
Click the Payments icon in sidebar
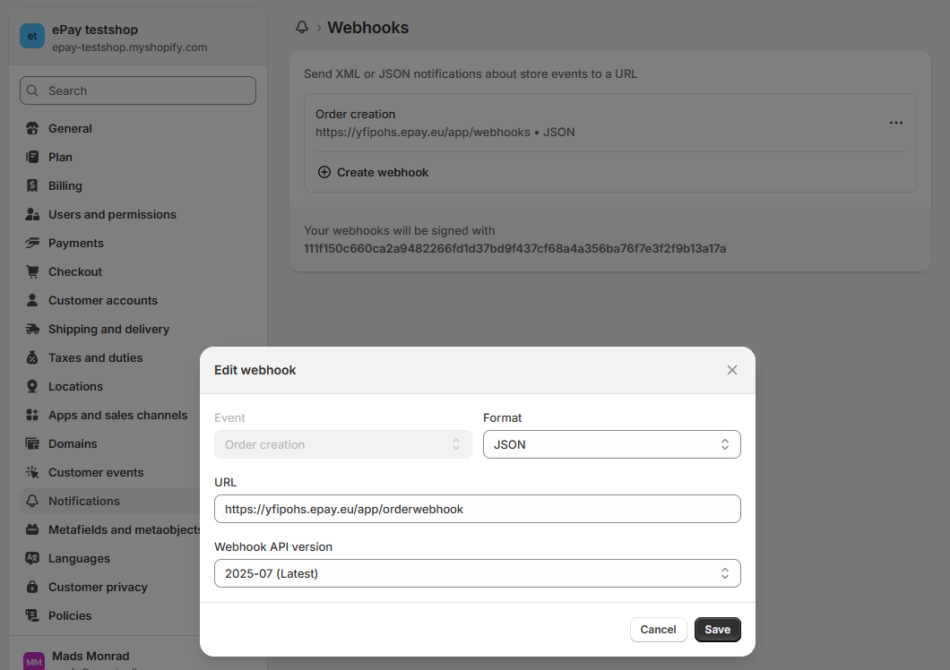33,243
